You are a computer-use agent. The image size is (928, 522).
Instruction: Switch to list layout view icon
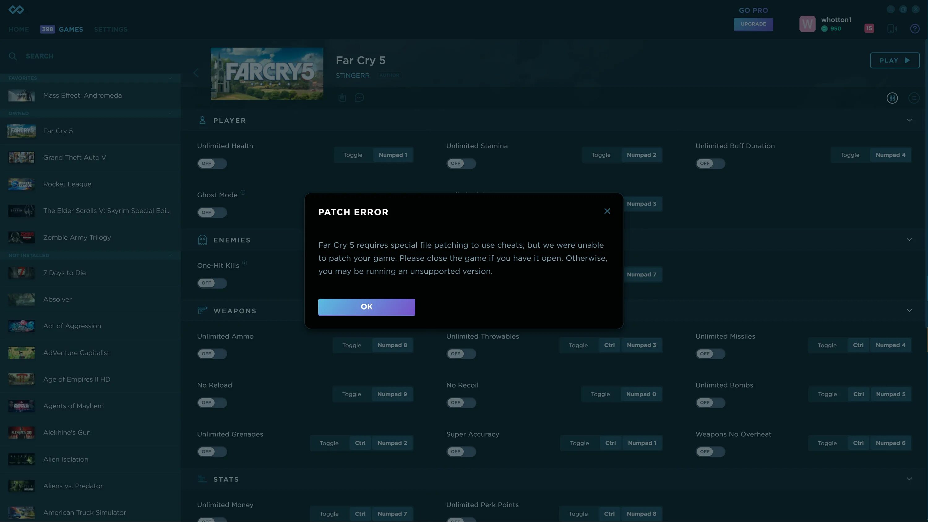(x=914, y=98)
